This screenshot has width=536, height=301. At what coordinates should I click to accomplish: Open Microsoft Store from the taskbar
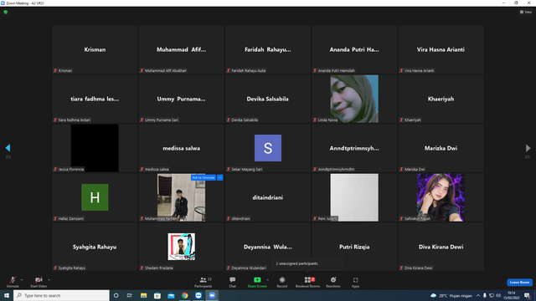157,295
